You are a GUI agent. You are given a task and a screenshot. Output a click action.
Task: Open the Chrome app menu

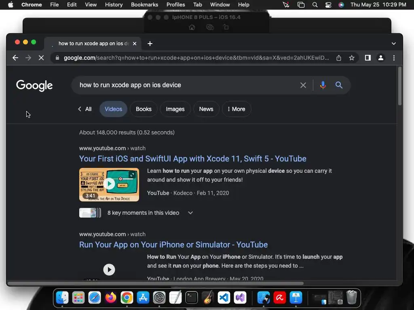pyautogui.click(x=32, y=5)
